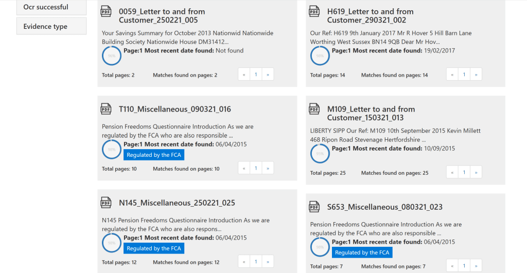Click PDF icon for 0059_Letter to and from Customer
Screen dimensions: 527x273
(106, 11)
